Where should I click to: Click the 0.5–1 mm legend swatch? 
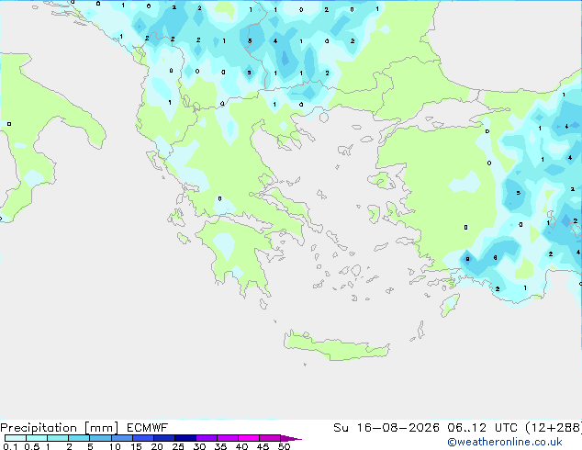click(37, 438)
